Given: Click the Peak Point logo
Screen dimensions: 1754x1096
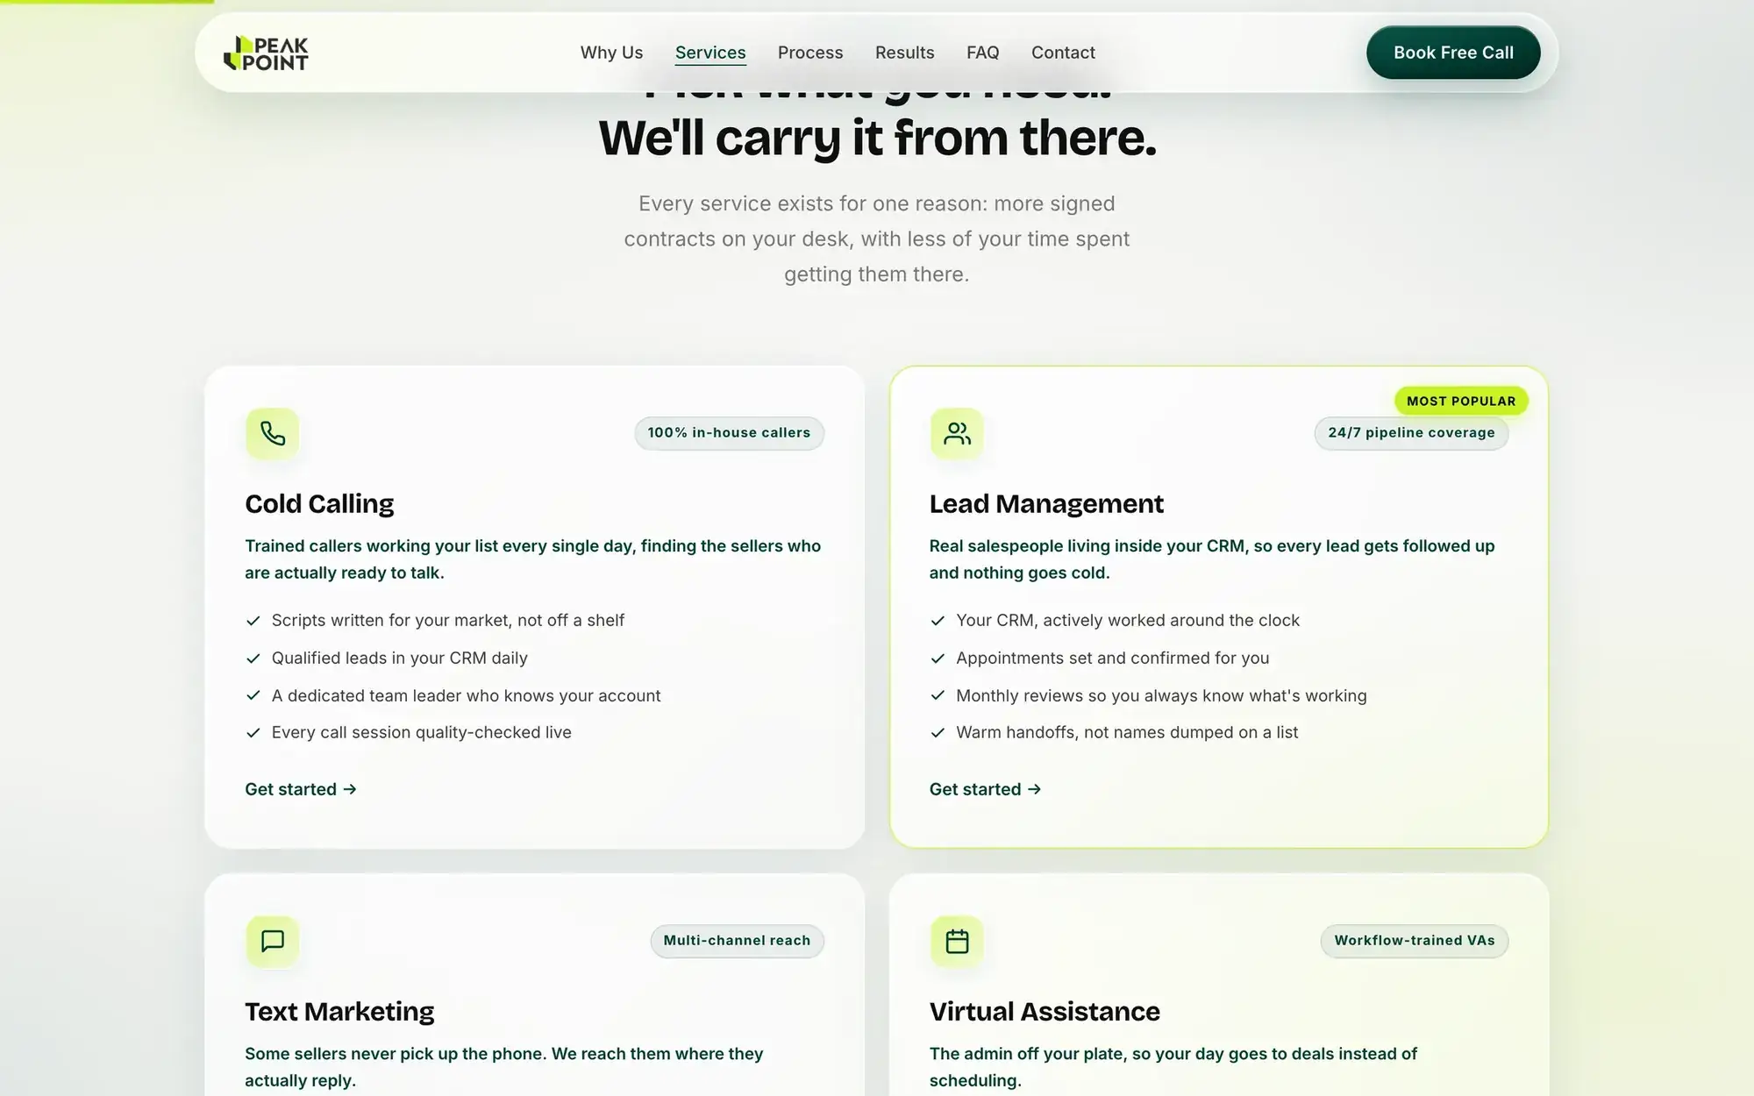Looking at the screenshot, I should [266, 53].
